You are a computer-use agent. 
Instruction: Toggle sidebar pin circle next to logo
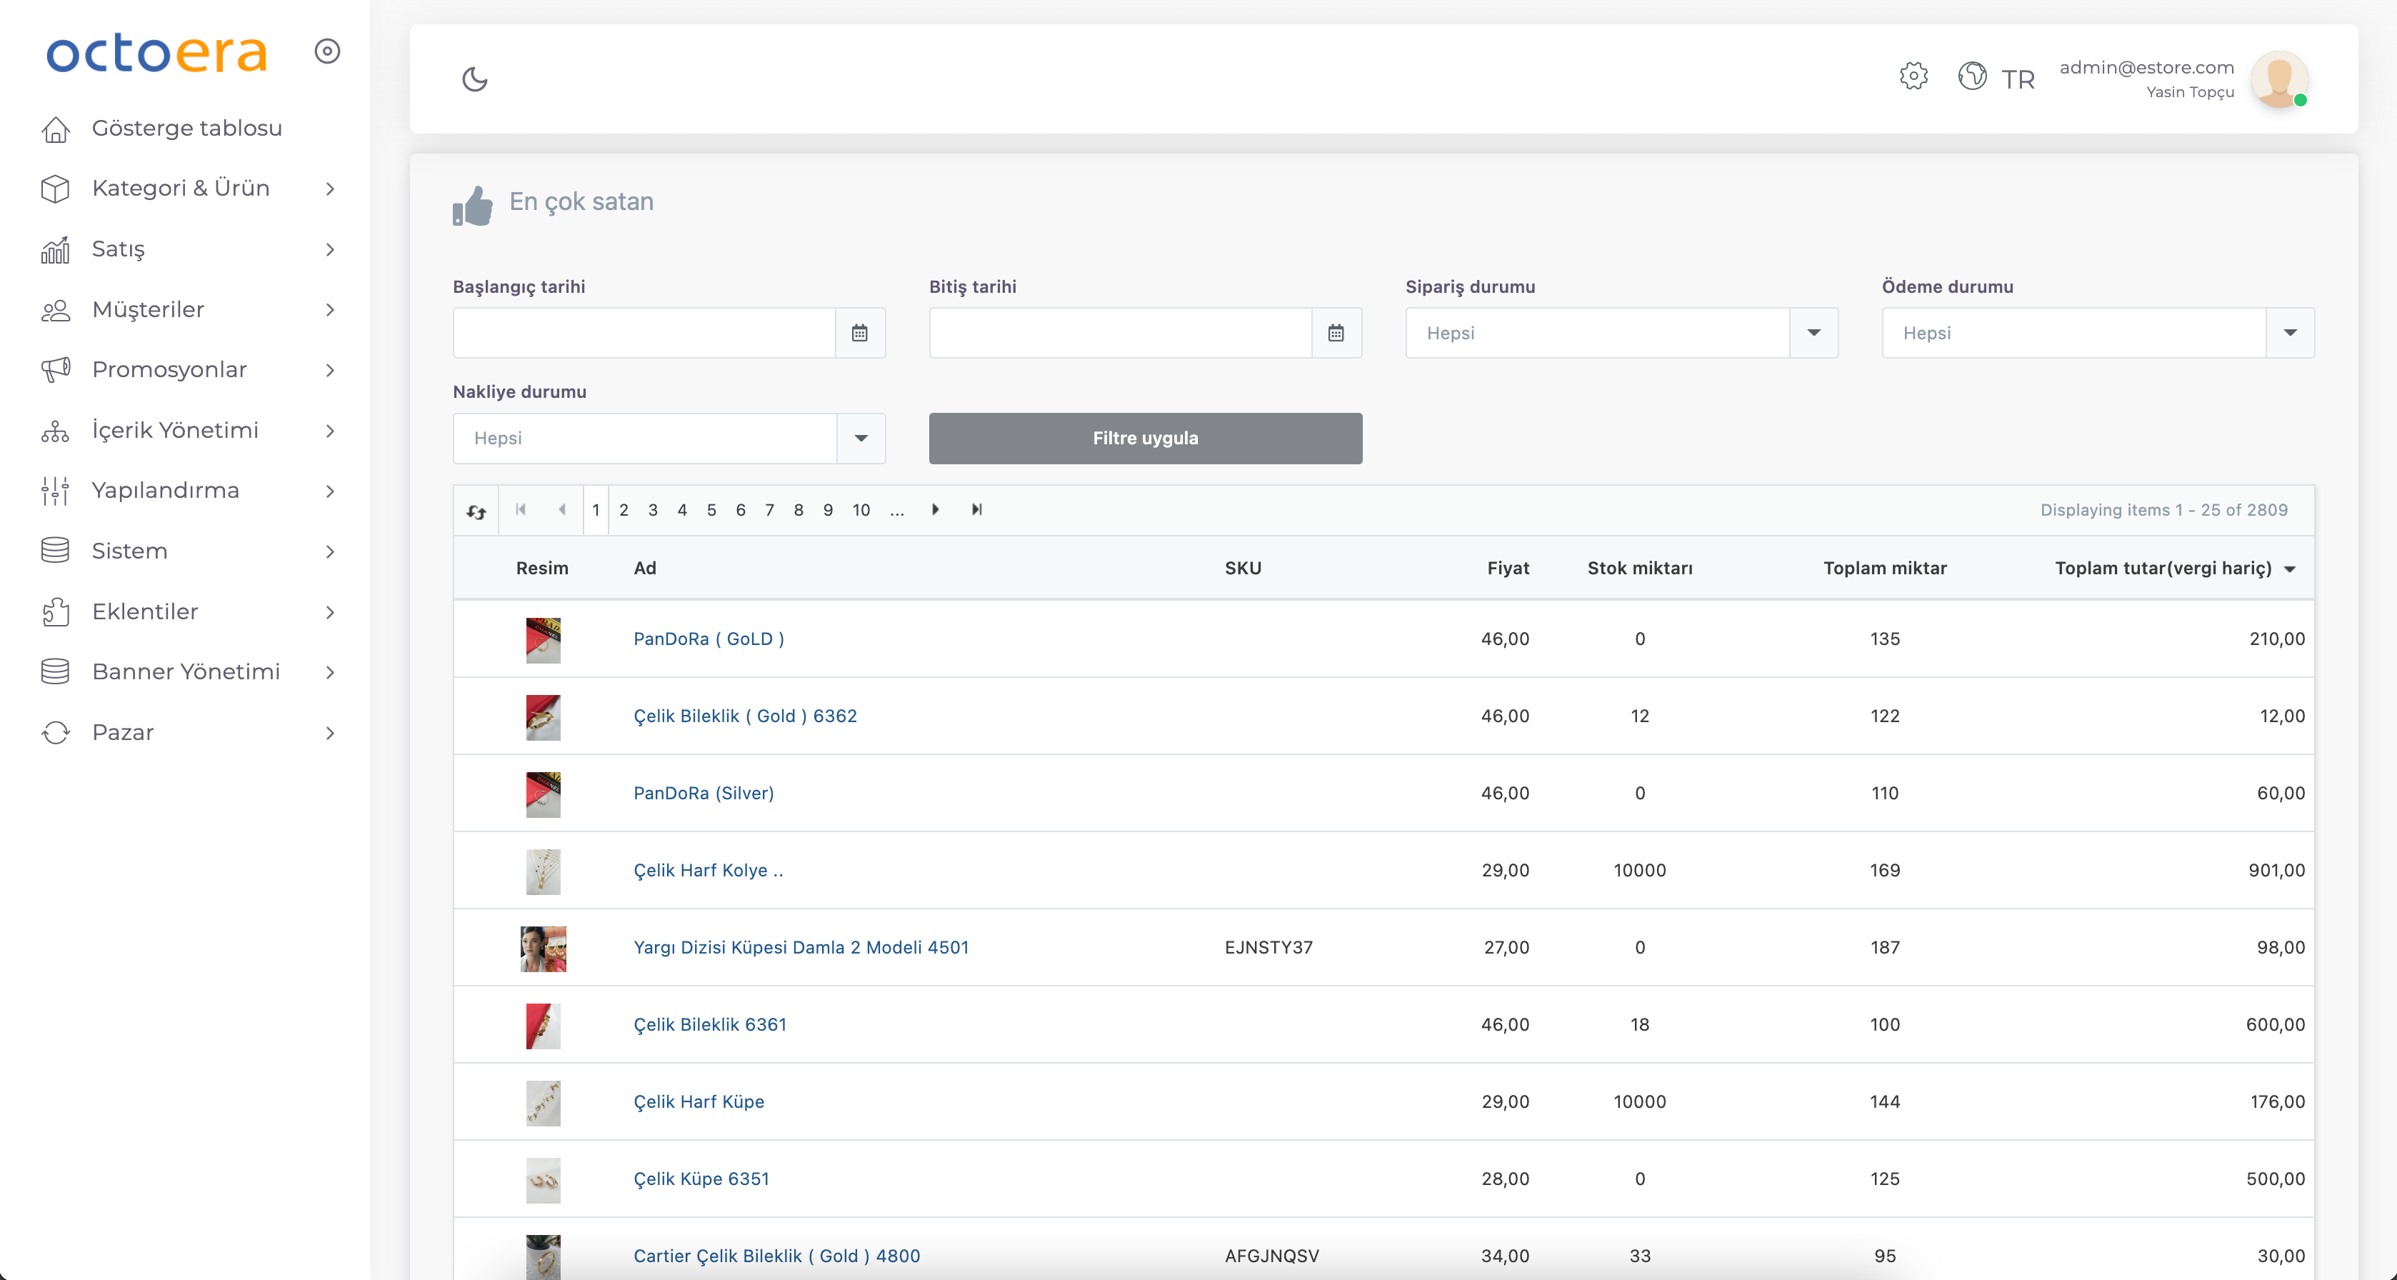click(x=326, y=51)
